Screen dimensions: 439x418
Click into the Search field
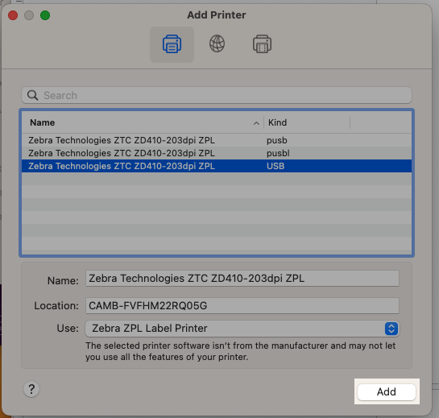coord(217,95)
